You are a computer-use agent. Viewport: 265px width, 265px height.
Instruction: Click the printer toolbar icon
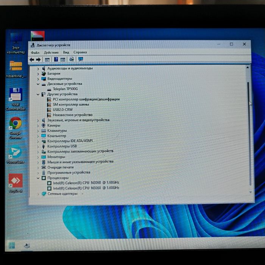tap(72, 59)
